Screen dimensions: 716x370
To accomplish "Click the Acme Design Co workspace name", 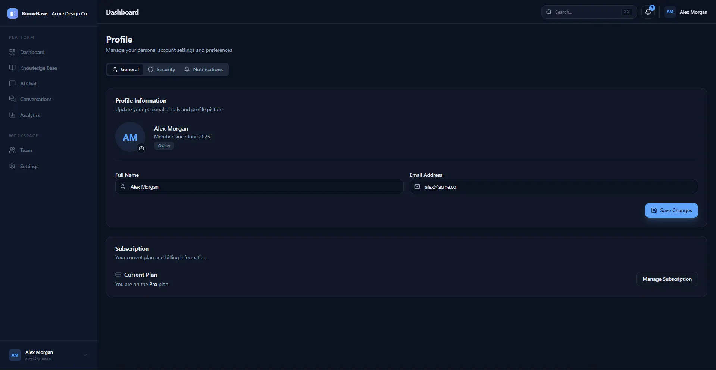I will click(x=69, y=13).
